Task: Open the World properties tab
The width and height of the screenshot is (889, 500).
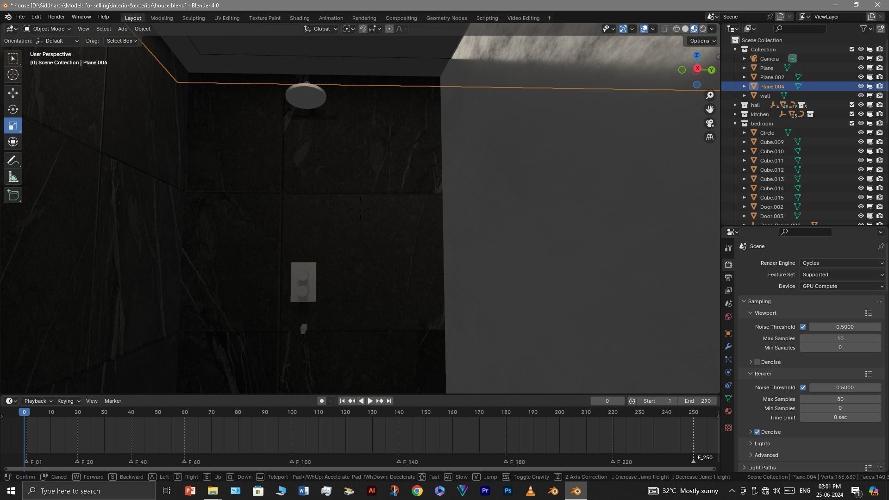Action: 728,317
